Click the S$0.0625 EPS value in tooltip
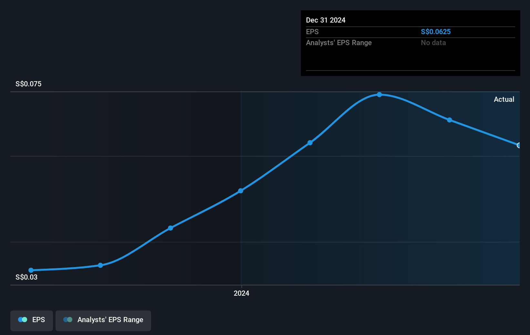530x335 pixels. tap(436, 32)
